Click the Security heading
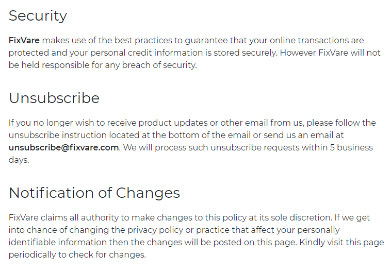The height and width of the screenshot is (272, 391). (38, 16)
